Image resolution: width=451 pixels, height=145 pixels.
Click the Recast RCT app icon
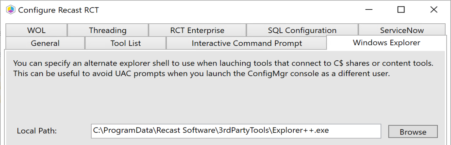click(x=10, y=10)
